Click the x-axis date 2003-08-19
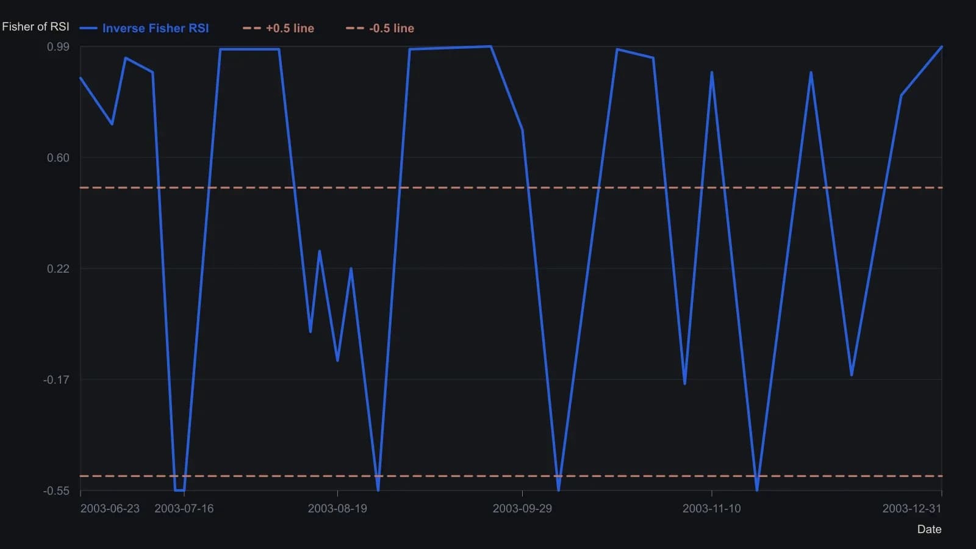The width and height of the screenshot is (976, 549). (337, 509)
